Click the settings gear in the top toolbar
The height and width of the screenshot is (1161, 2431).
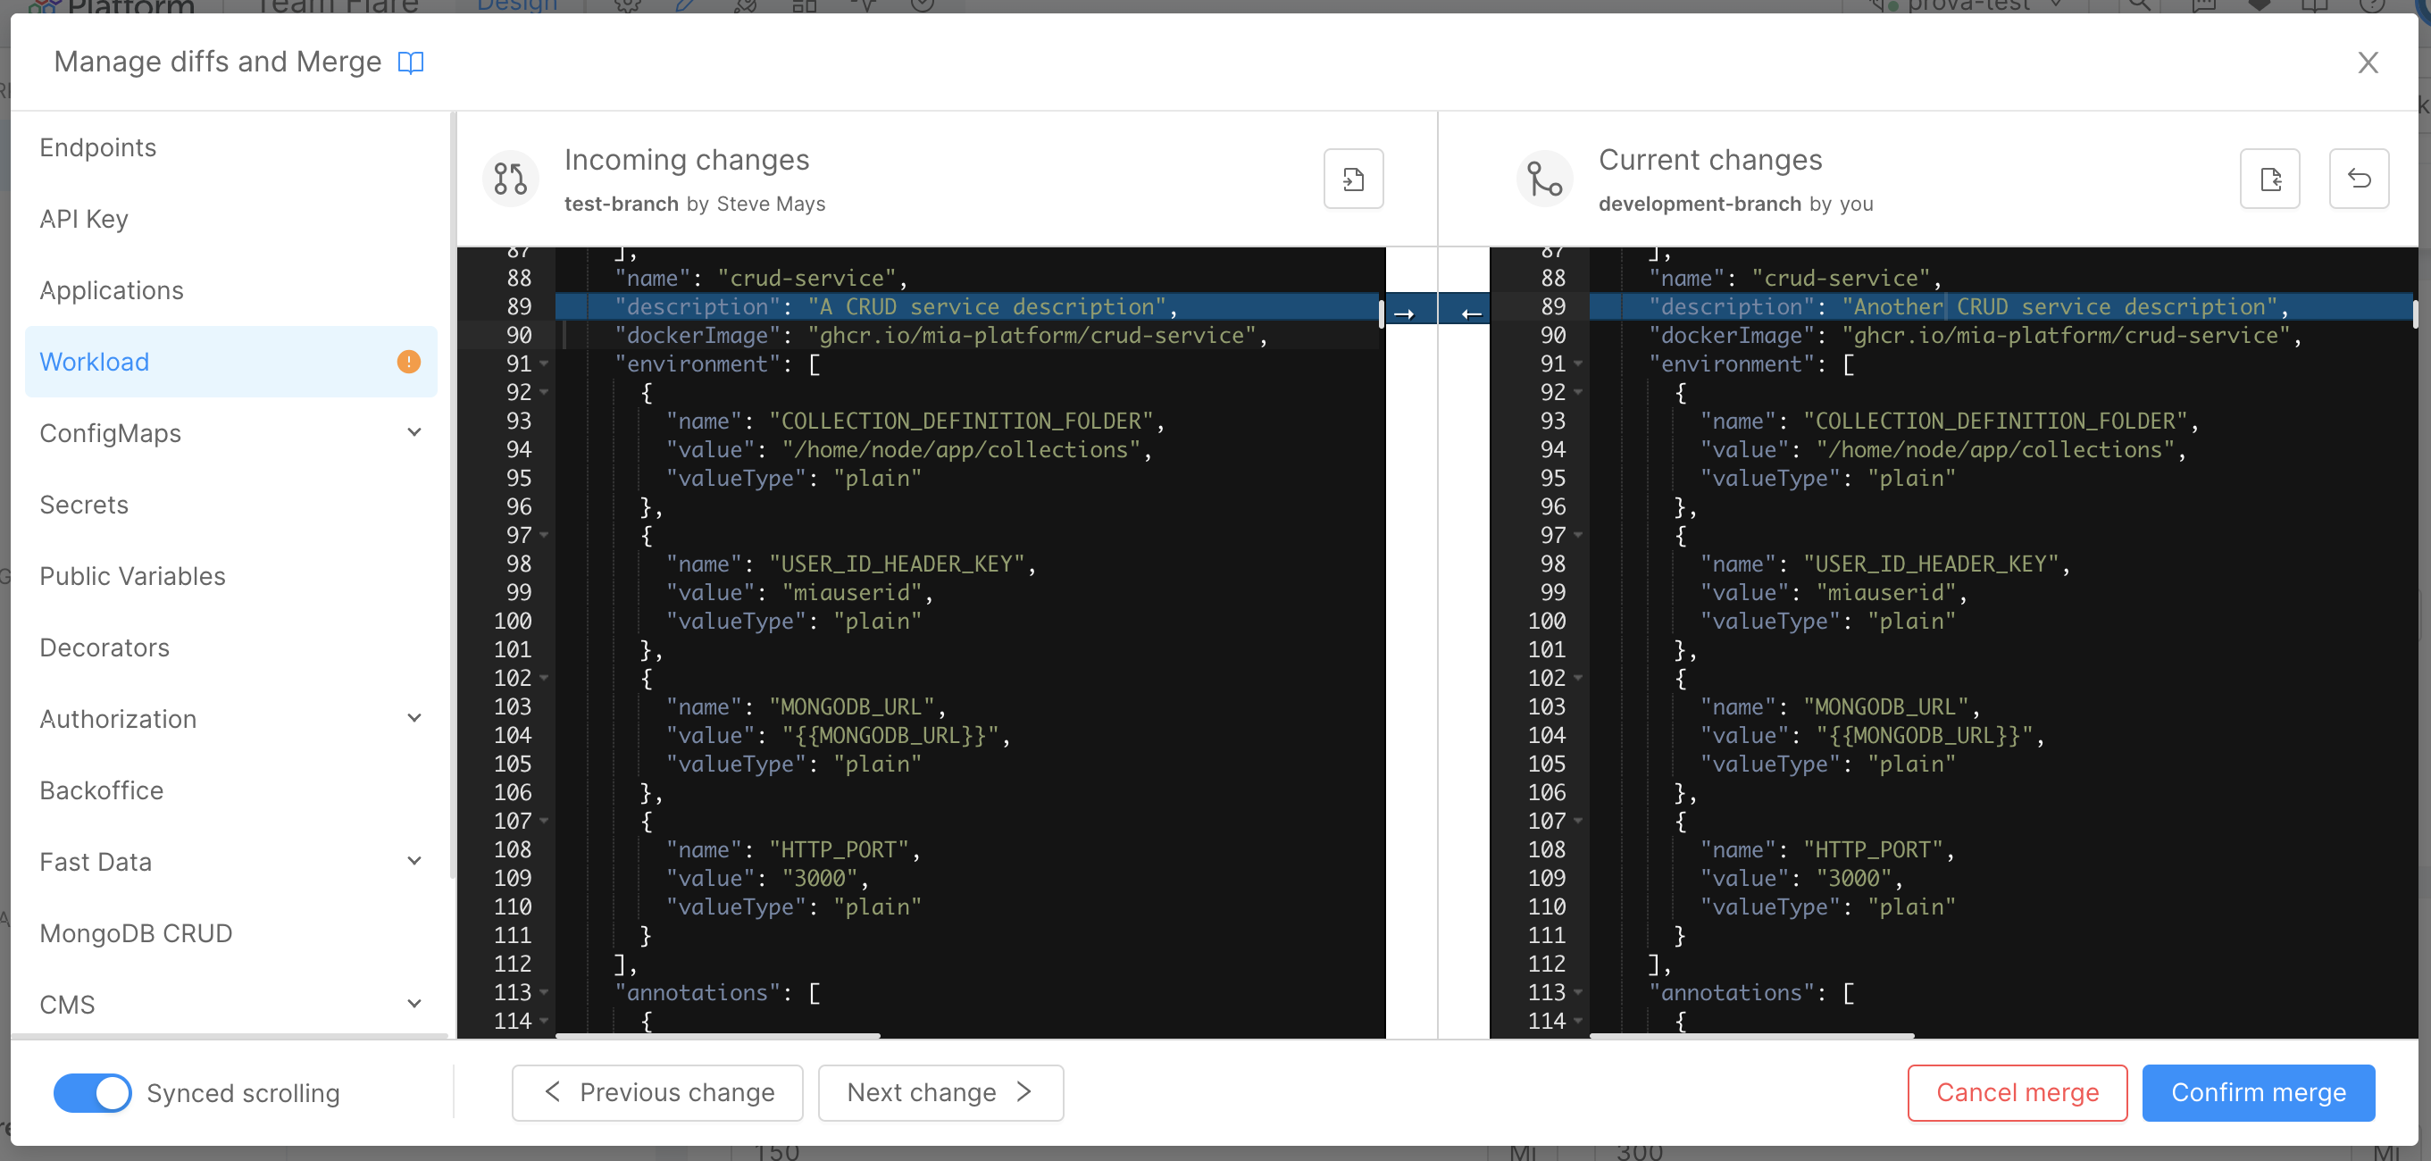(x=627, y=6)
